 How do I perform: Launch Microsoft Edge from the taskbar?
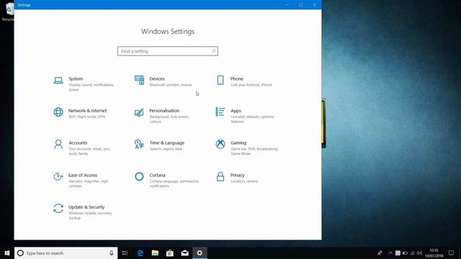coord(140,253)
